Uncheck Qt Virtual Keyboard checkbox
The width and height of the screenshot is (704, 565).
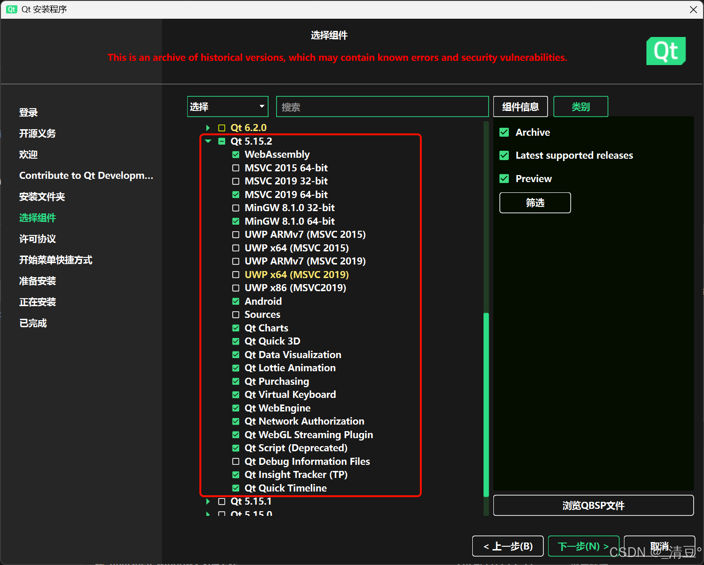[x=236, y=395]
